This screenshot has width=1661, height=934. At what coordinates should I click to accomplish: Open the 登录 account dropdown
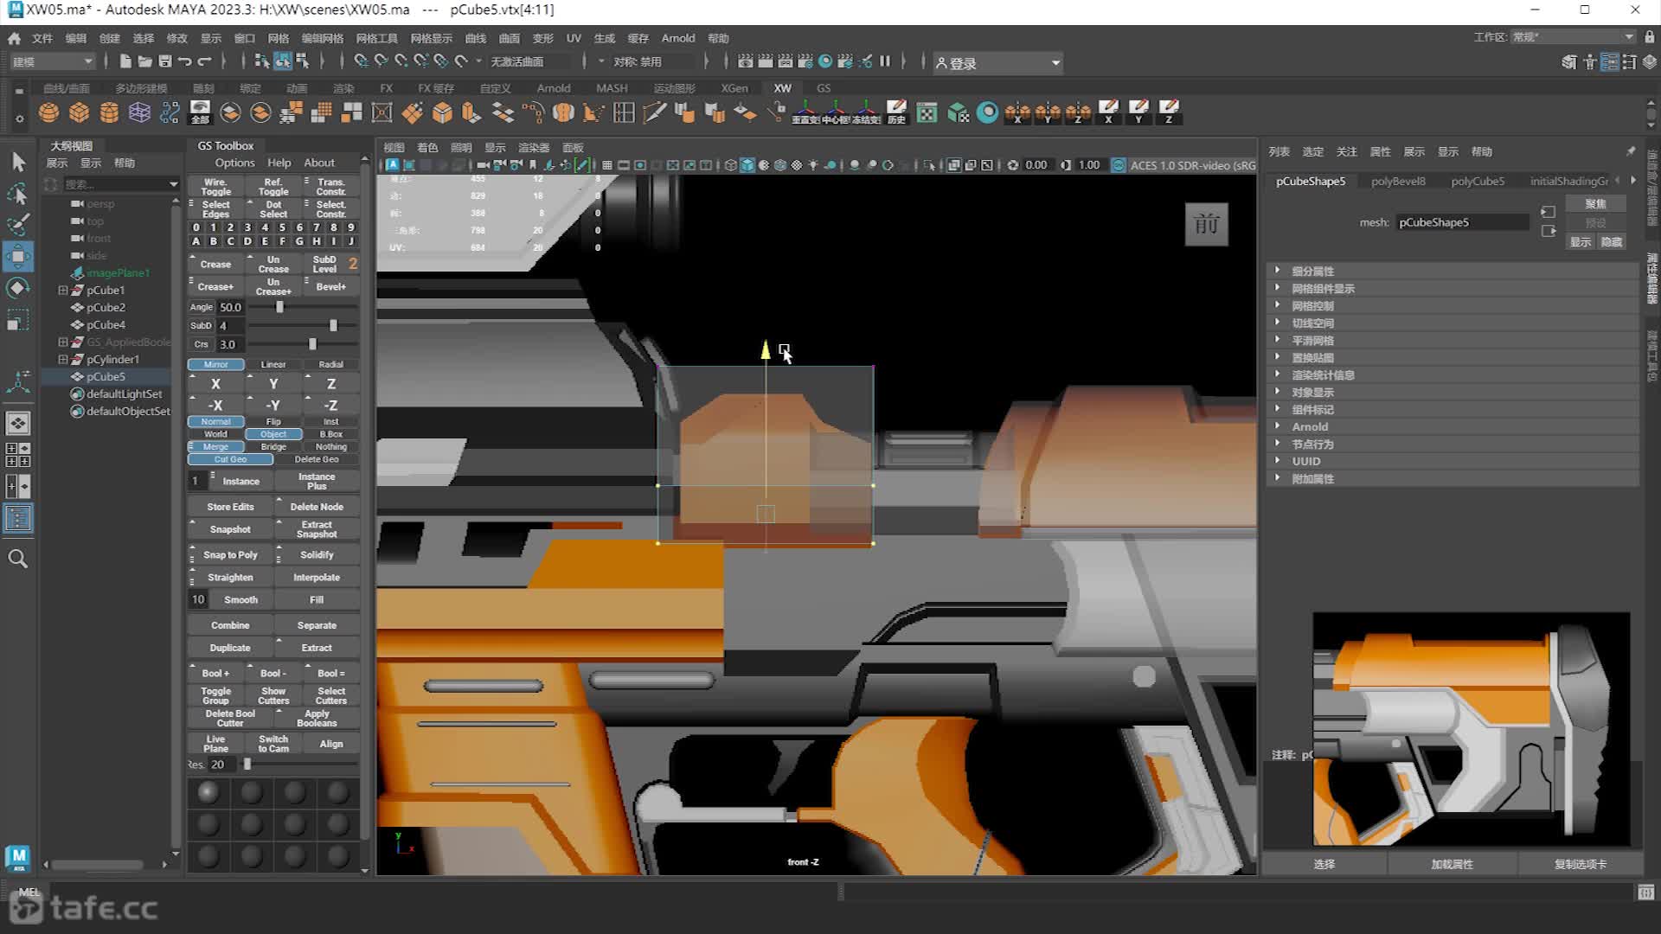[997, 63]
